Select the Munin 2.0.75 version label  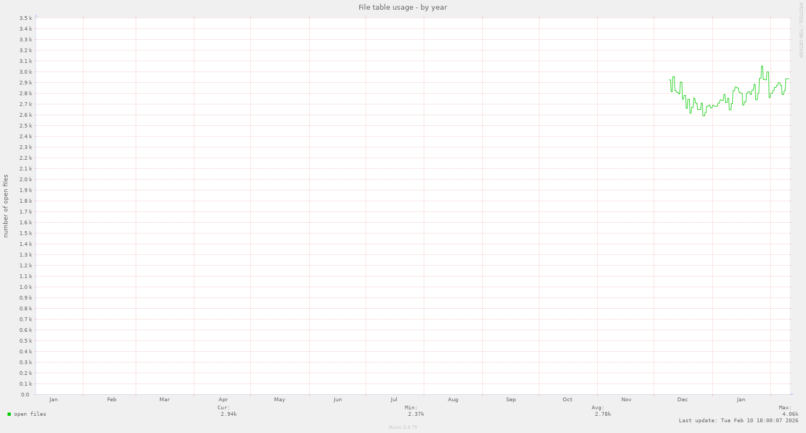pyautogui.click(x=402, y=427)
